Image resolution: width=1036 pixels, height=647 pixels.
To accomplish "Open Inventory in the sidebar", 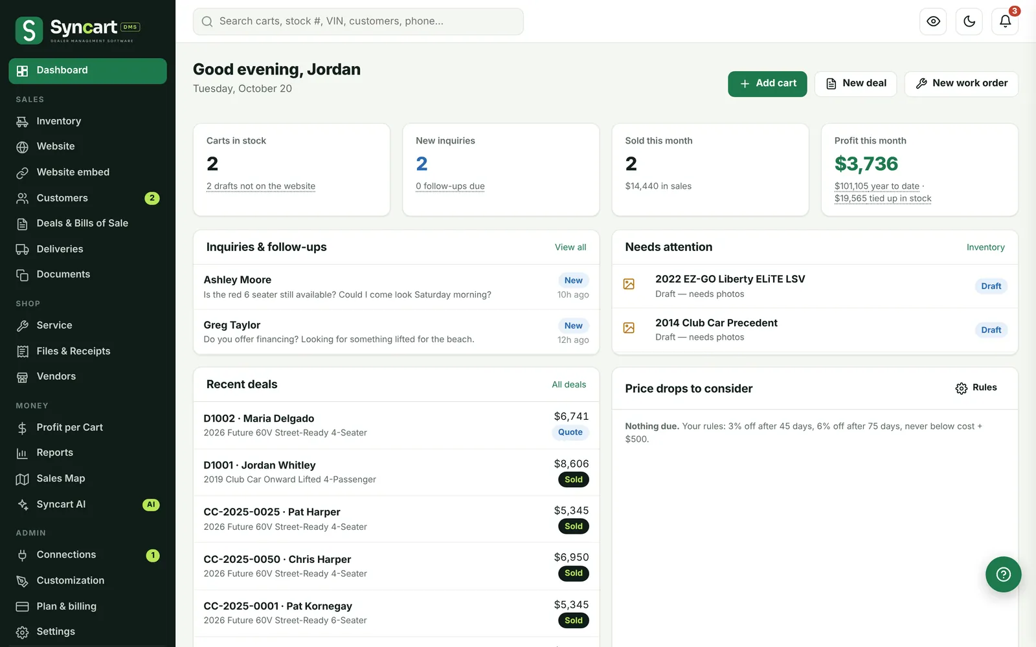I will point(87,121).
